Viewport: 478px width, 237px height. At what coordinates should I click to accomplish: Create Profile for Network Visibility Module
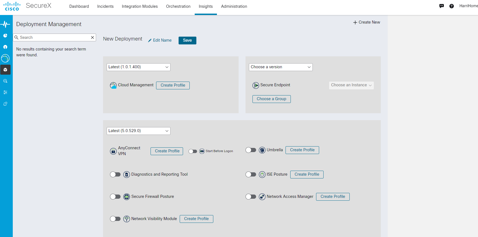tap(196, 219)
